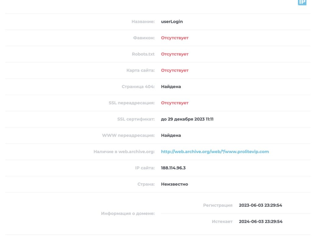
Task: Select the userLogin title value
Action: click(x=172, y=22)
